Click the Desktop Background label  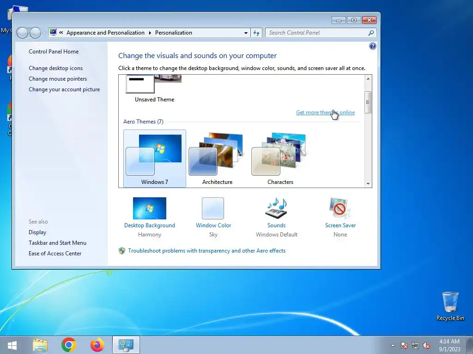click(150, 225)
